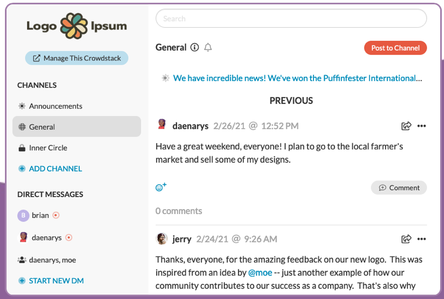Click the General channel info icon
This screenshot has height=299, width=444.
coord(194,48)
